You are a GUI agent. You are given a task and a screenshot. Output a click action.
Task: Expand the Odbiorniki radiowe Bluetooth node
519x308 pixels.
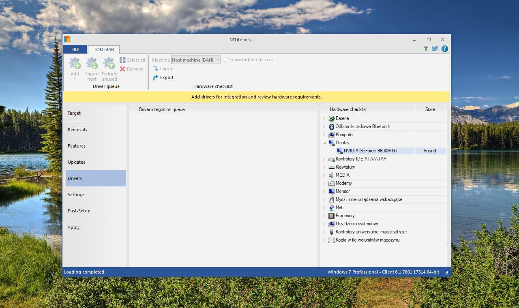[x=324, y=126]
